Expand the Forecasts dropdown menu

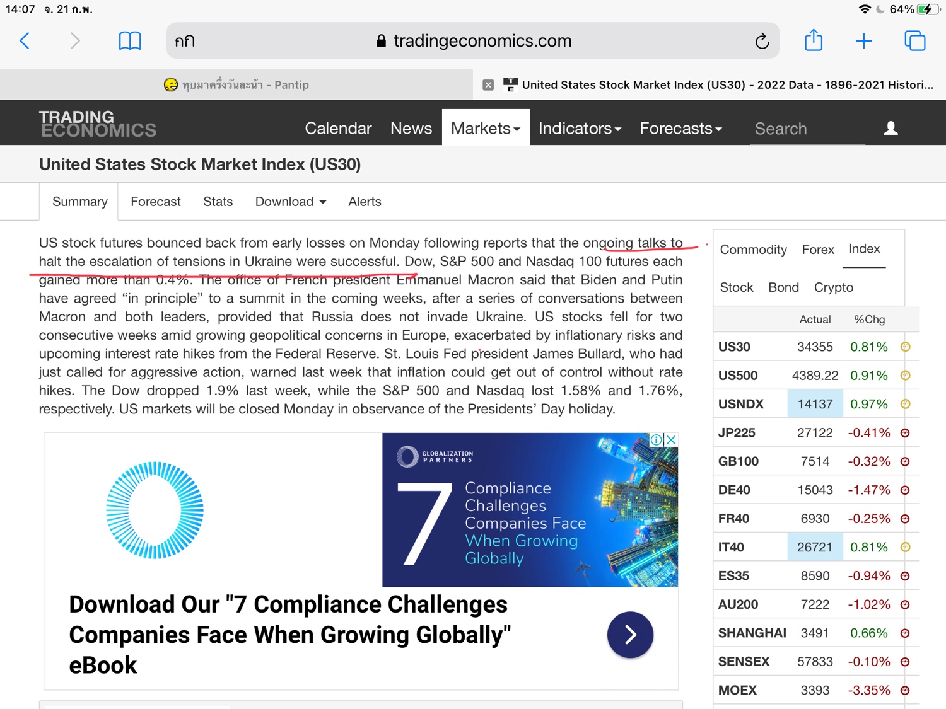point(680,129)
